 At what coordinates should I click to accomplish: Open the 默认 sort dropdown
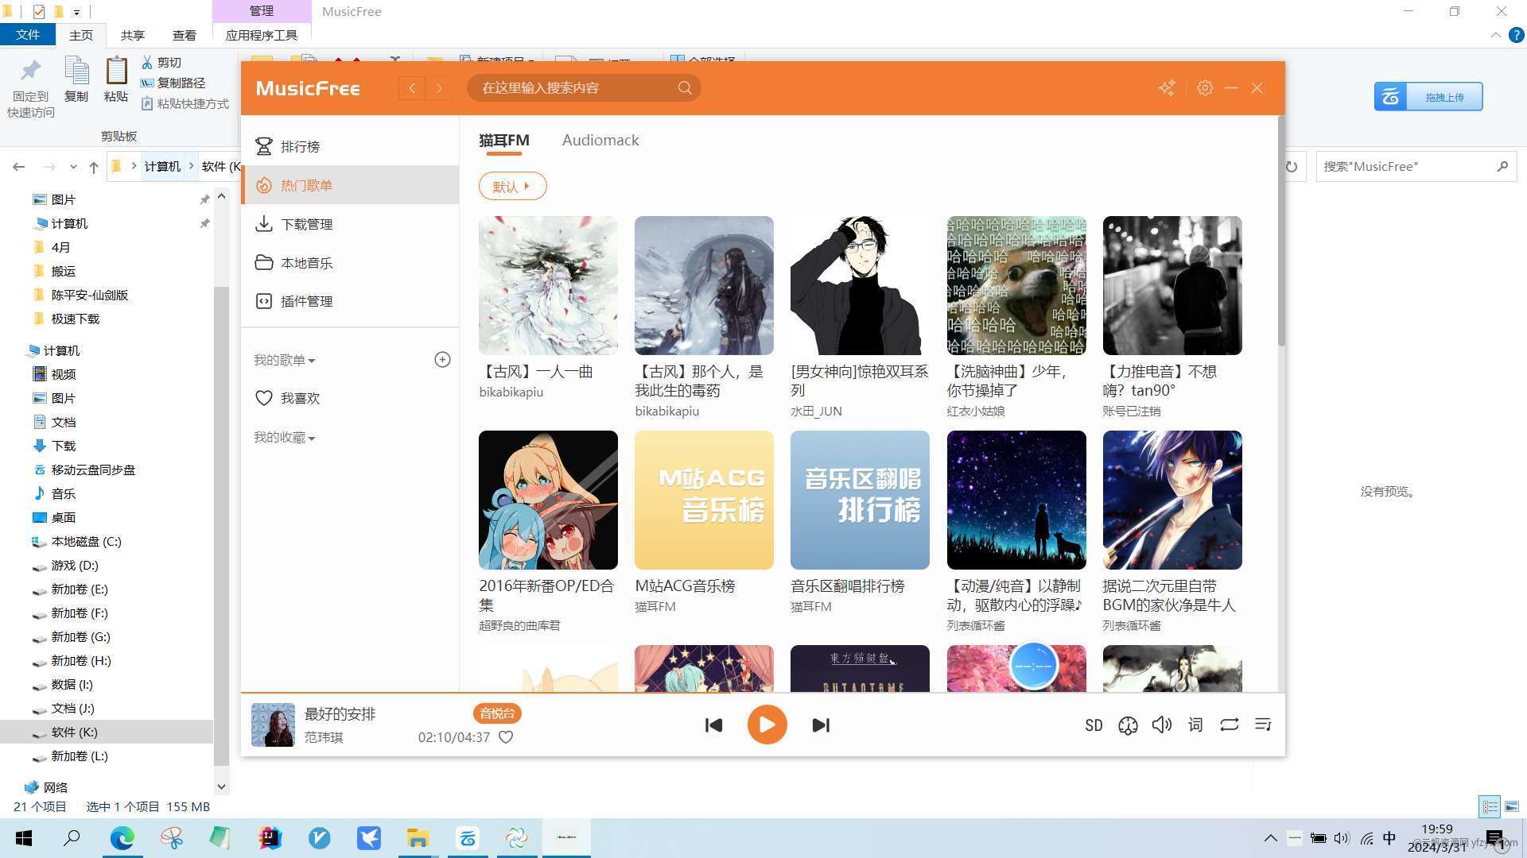[512, 186]
